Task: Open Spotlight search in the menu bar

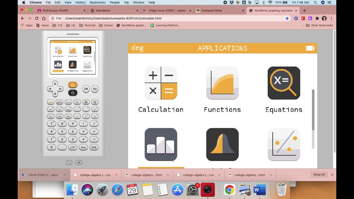Action: (315, 2)
